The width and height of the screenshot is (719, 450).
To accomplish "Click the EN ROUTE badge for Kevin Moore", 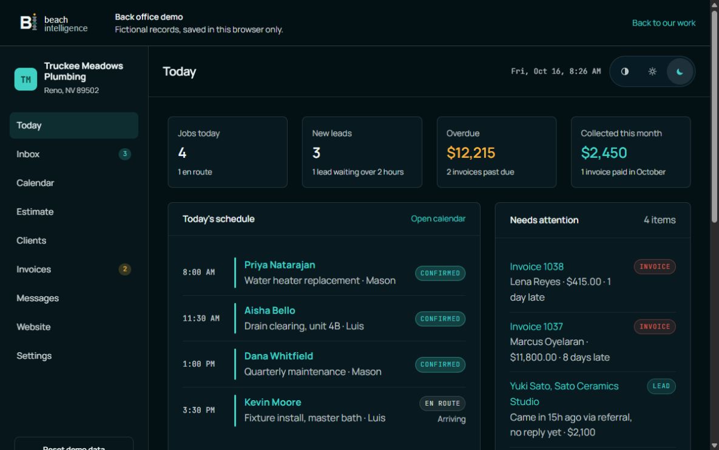I will (x=442, y=404).
